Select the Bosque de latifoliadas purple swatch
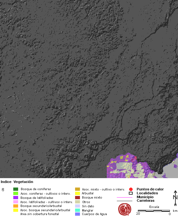Screen dimensions: 178x217 16,198
